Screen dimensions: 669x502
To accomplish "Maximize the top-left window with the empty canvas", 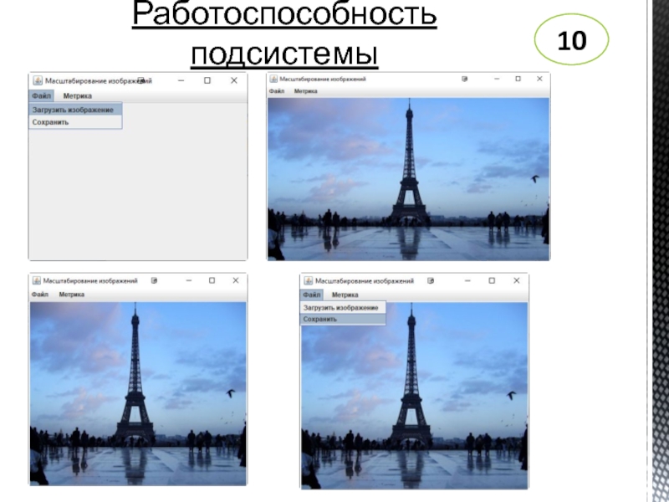I will point(207,80).
